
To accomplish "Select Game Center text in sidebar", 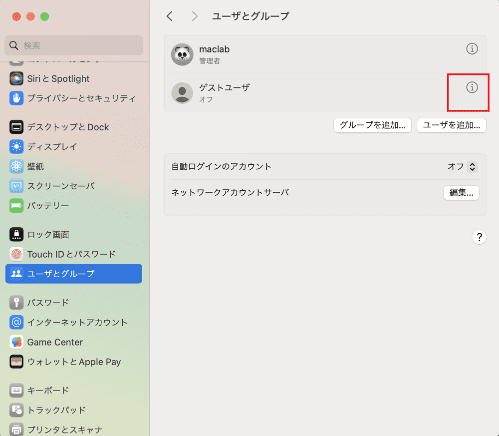I will click(55, 342).
